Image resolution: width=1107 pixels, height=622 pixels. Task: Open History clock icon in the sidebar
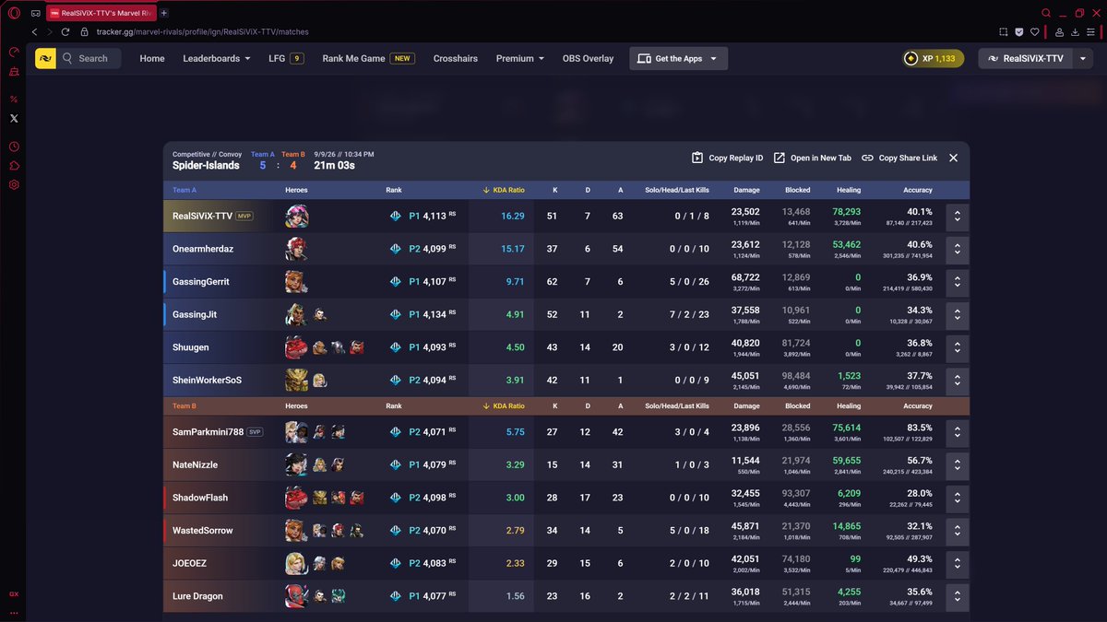point(14,147)
